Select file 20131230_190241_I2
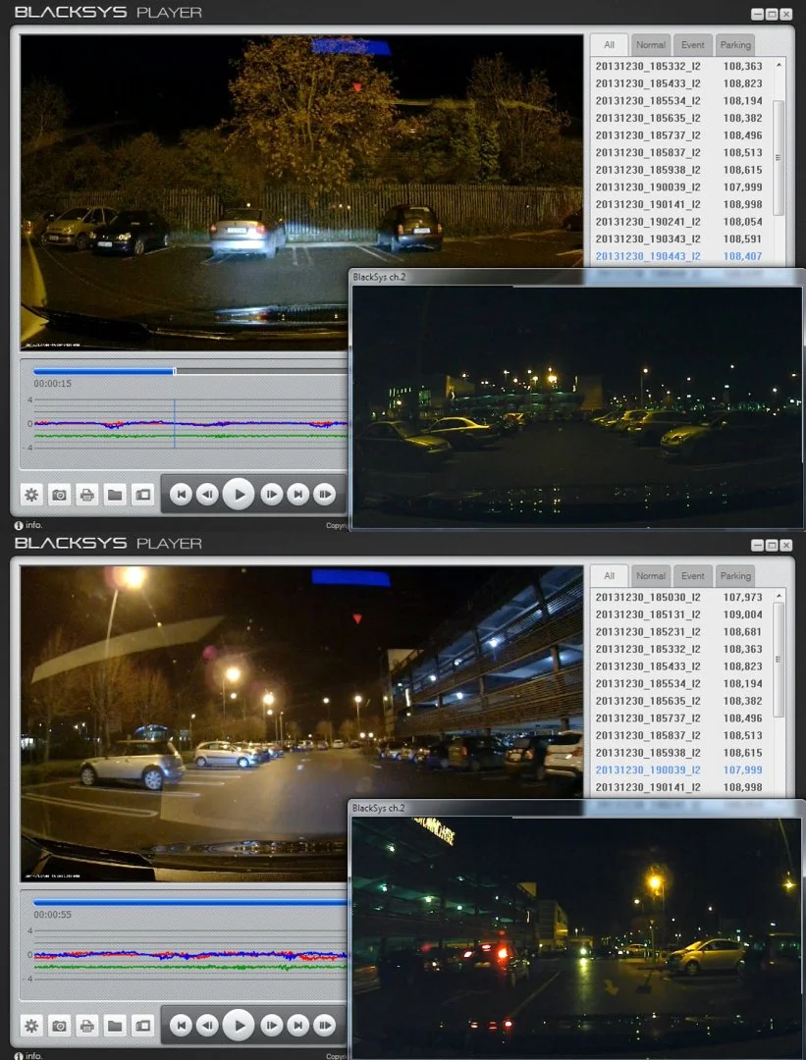 679,222
